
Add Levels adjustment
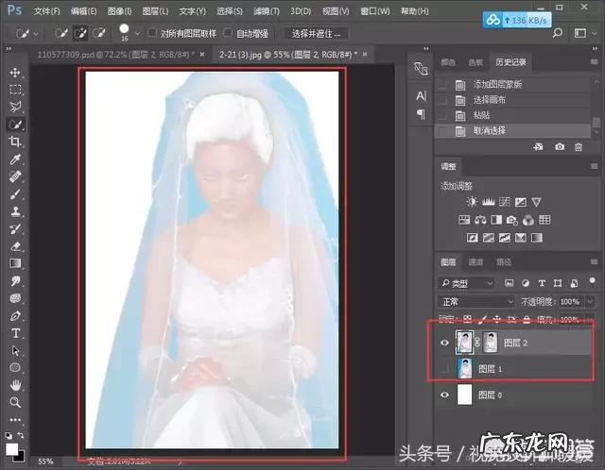point(488,202)
